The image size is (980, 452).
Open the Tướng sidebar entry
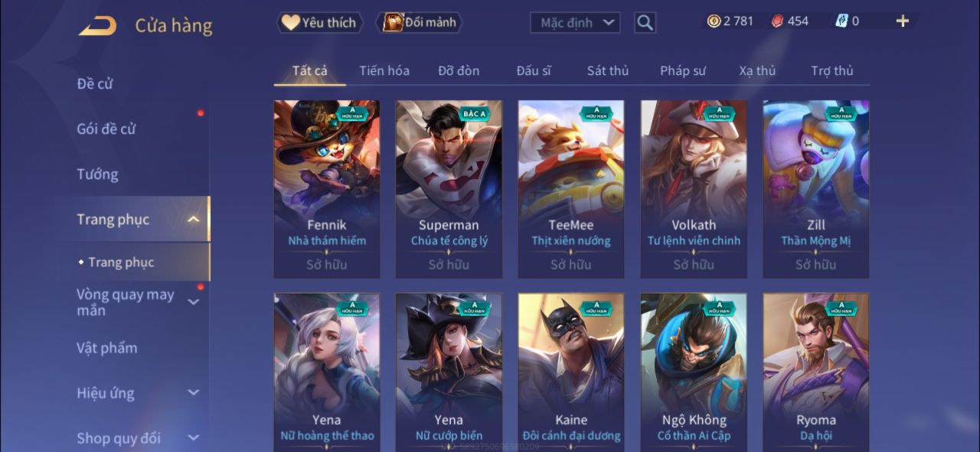point(97,174)
